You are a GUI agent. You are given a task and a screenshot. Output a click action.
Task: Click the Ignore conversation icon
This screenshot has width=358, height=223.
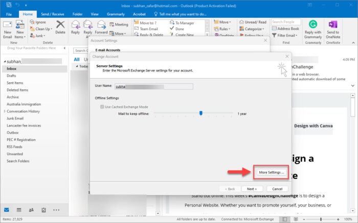pyautogui.click(x=32, y=22)
